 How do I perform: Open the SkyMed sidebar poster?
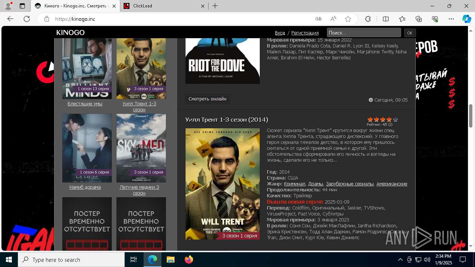click(141, 148)
